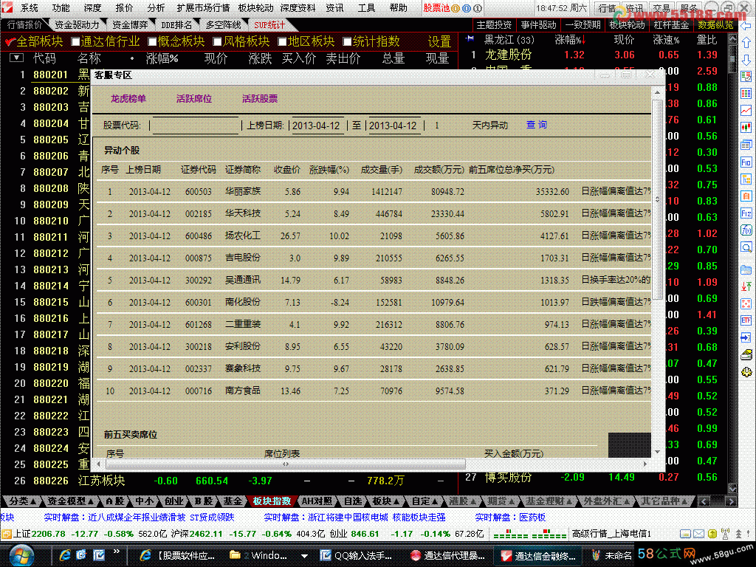This screenshot has height=567, width=756.
Task: Click the red-green up/down arrows icon
Action: pos(746,286)
